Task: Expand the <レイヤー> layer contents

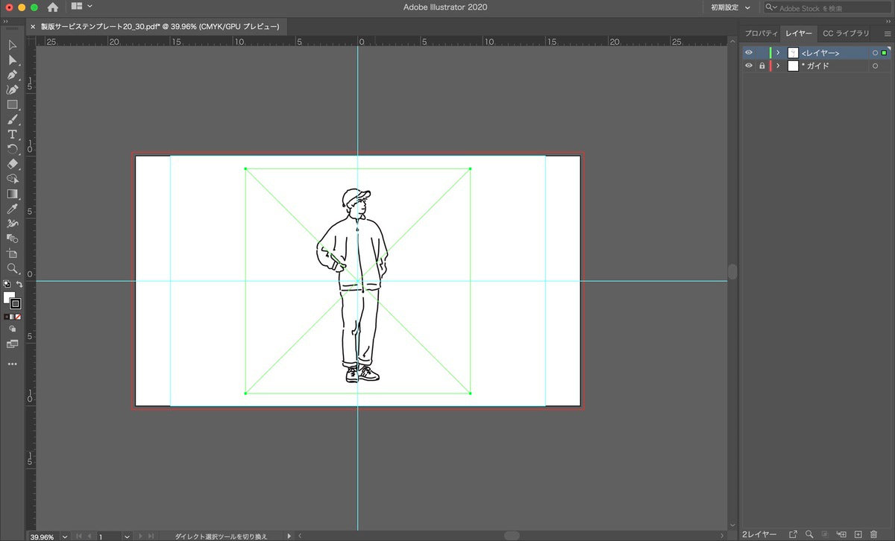Action: tap(778, 53)
